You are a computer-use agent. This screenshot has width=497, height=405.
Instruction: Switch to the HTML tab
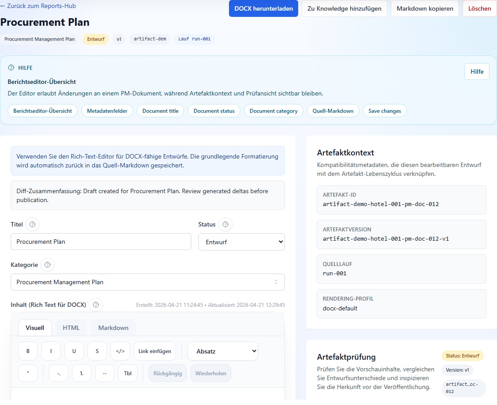[71, 327]
